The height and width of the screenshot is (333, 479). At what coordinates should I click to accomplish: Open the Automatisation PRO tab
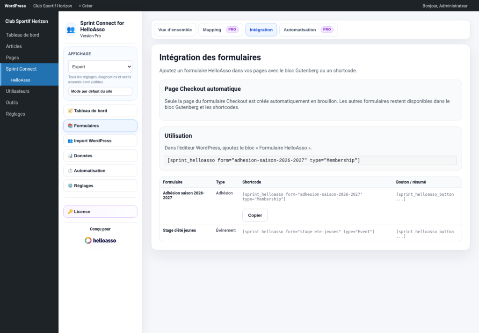pos(309,30)
